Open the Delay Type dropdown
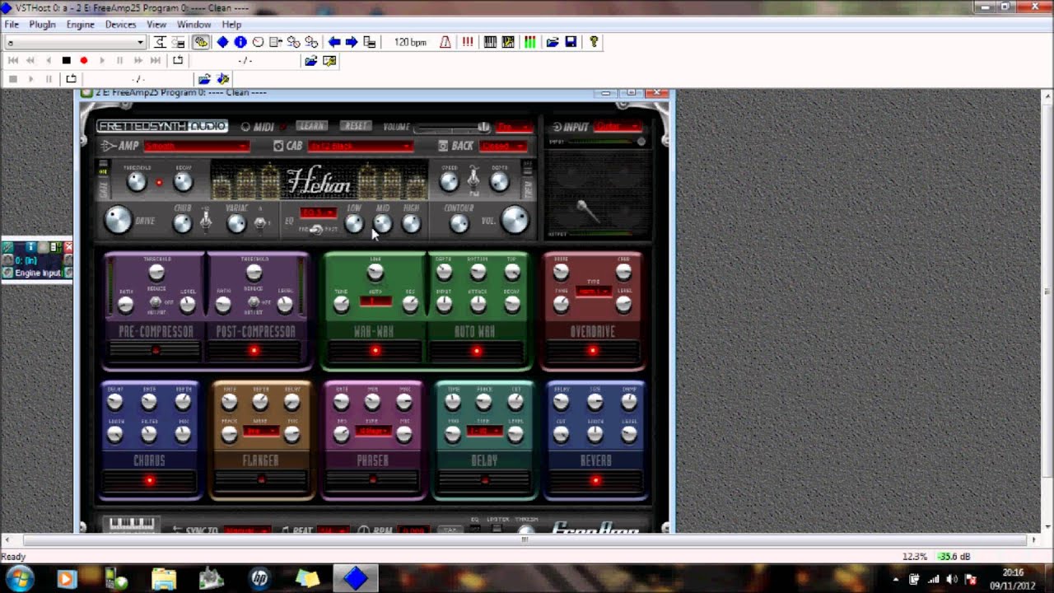The image size is (1054, 593). click(484, 431)
